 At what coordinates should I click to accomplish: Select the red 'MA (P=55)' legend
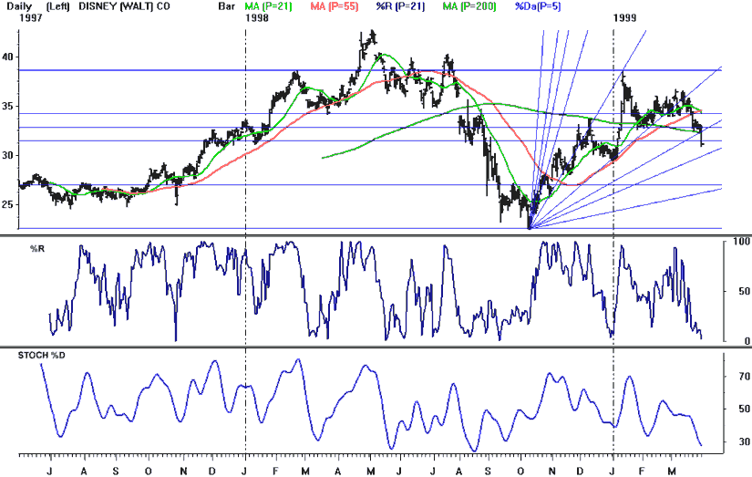[x=334, y=6]
